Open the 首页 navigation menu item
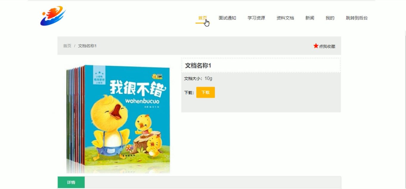Viewport: 406px width, 189px height. click(x=203, y=18)
